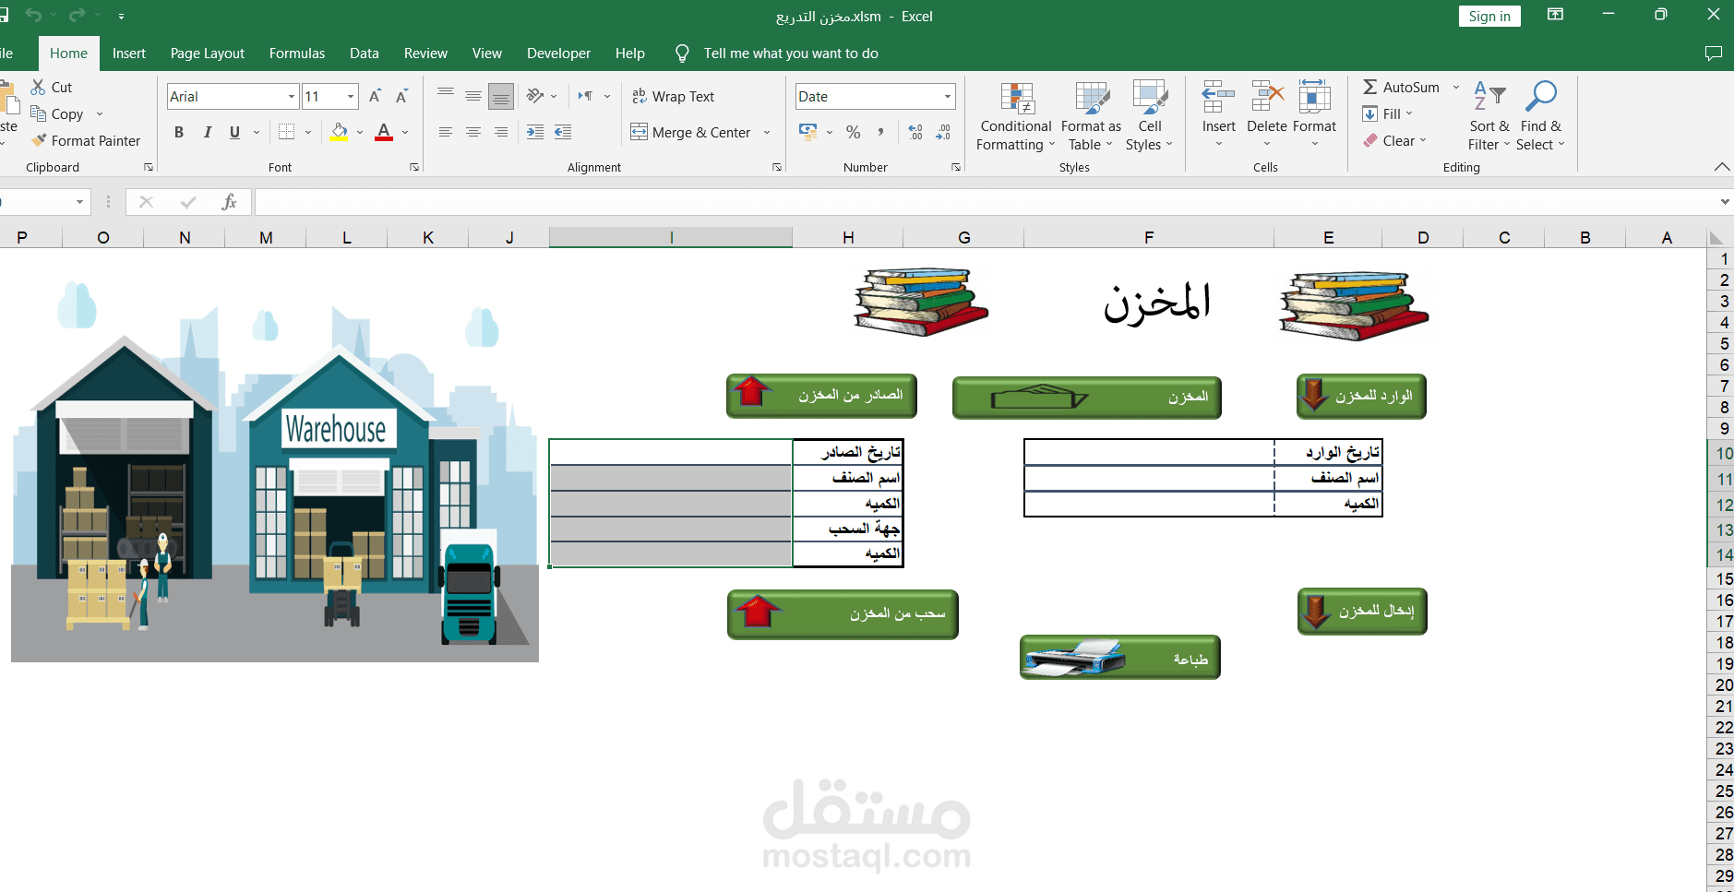Toggle Bold formatting
1734x892 pixels.
pyautogui.click(x=179, y=132)
